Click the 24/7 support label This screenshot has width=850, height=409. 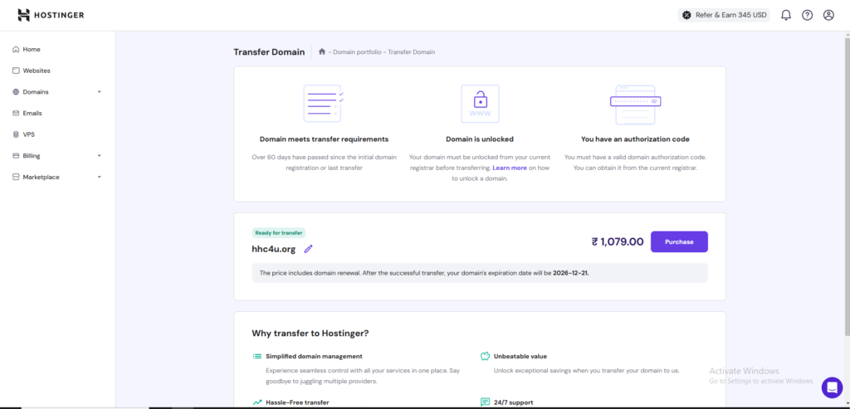pos(513,402)
